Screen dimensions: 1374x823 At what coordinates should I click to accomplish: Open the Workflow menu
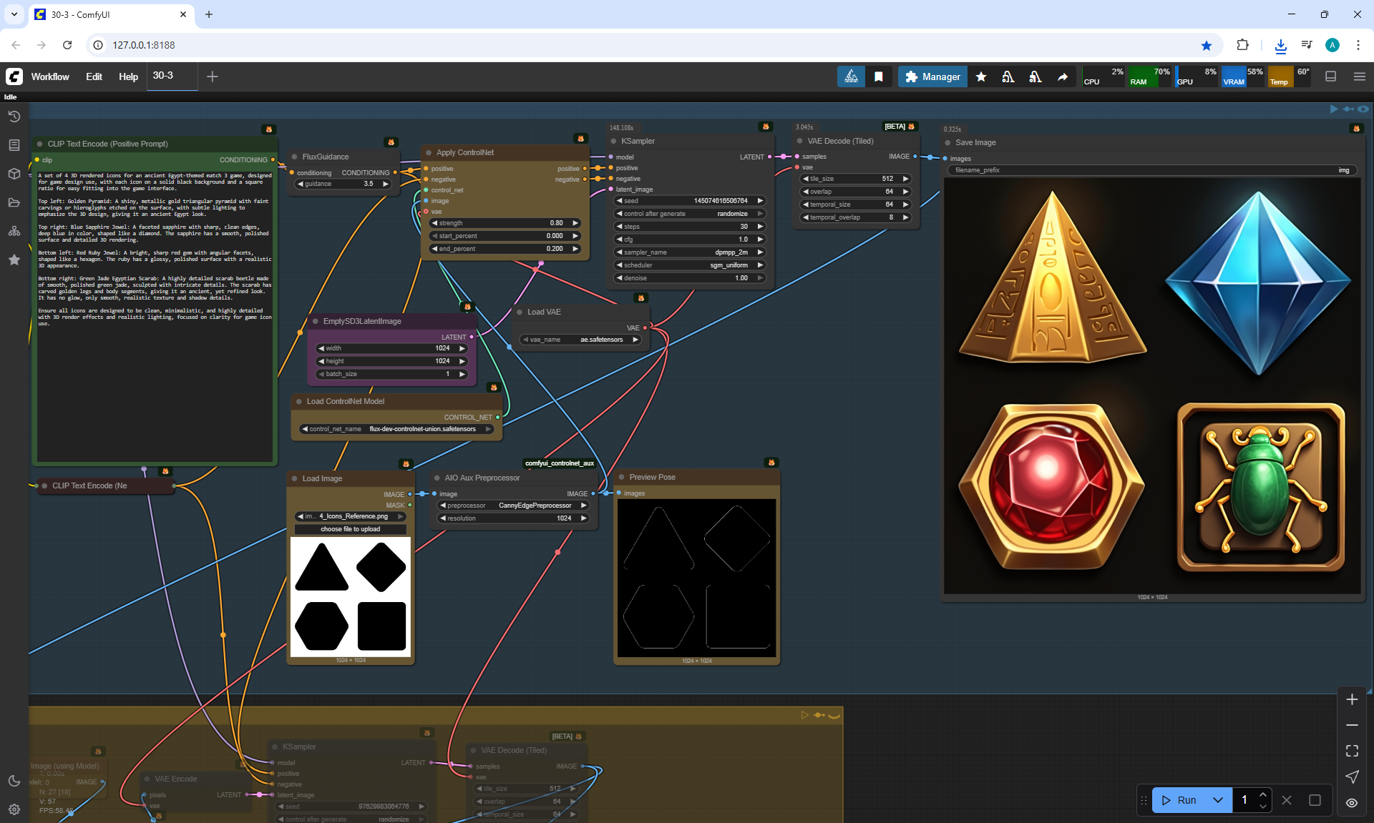point(50,77)
